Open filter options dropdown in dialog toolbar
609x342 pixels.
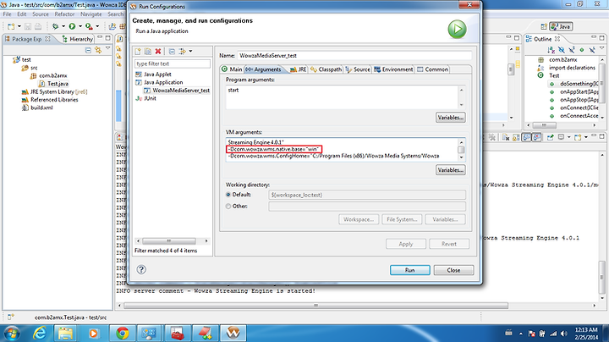point(190,52)
